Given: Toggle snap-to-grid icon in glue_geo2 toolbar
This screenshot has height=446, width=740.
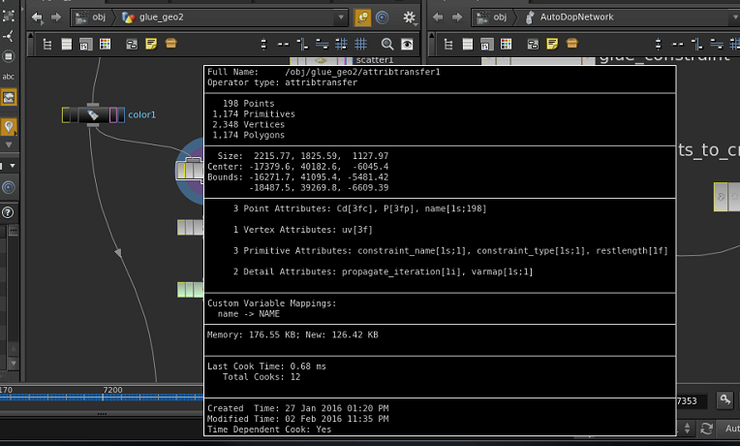Looking at the screenshot, I should (341, 45).
